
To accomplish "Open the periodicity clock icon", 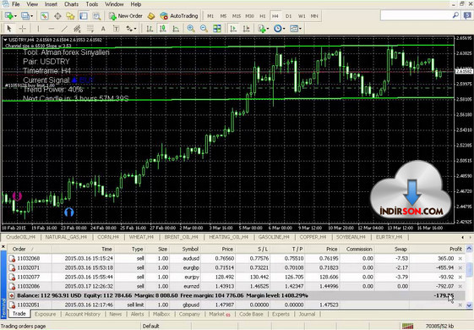I will [277, 29].
